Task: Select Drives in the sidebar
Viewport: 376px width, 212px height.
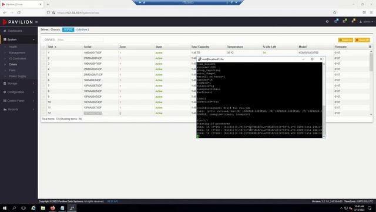Action: click(x=13, y=64)
